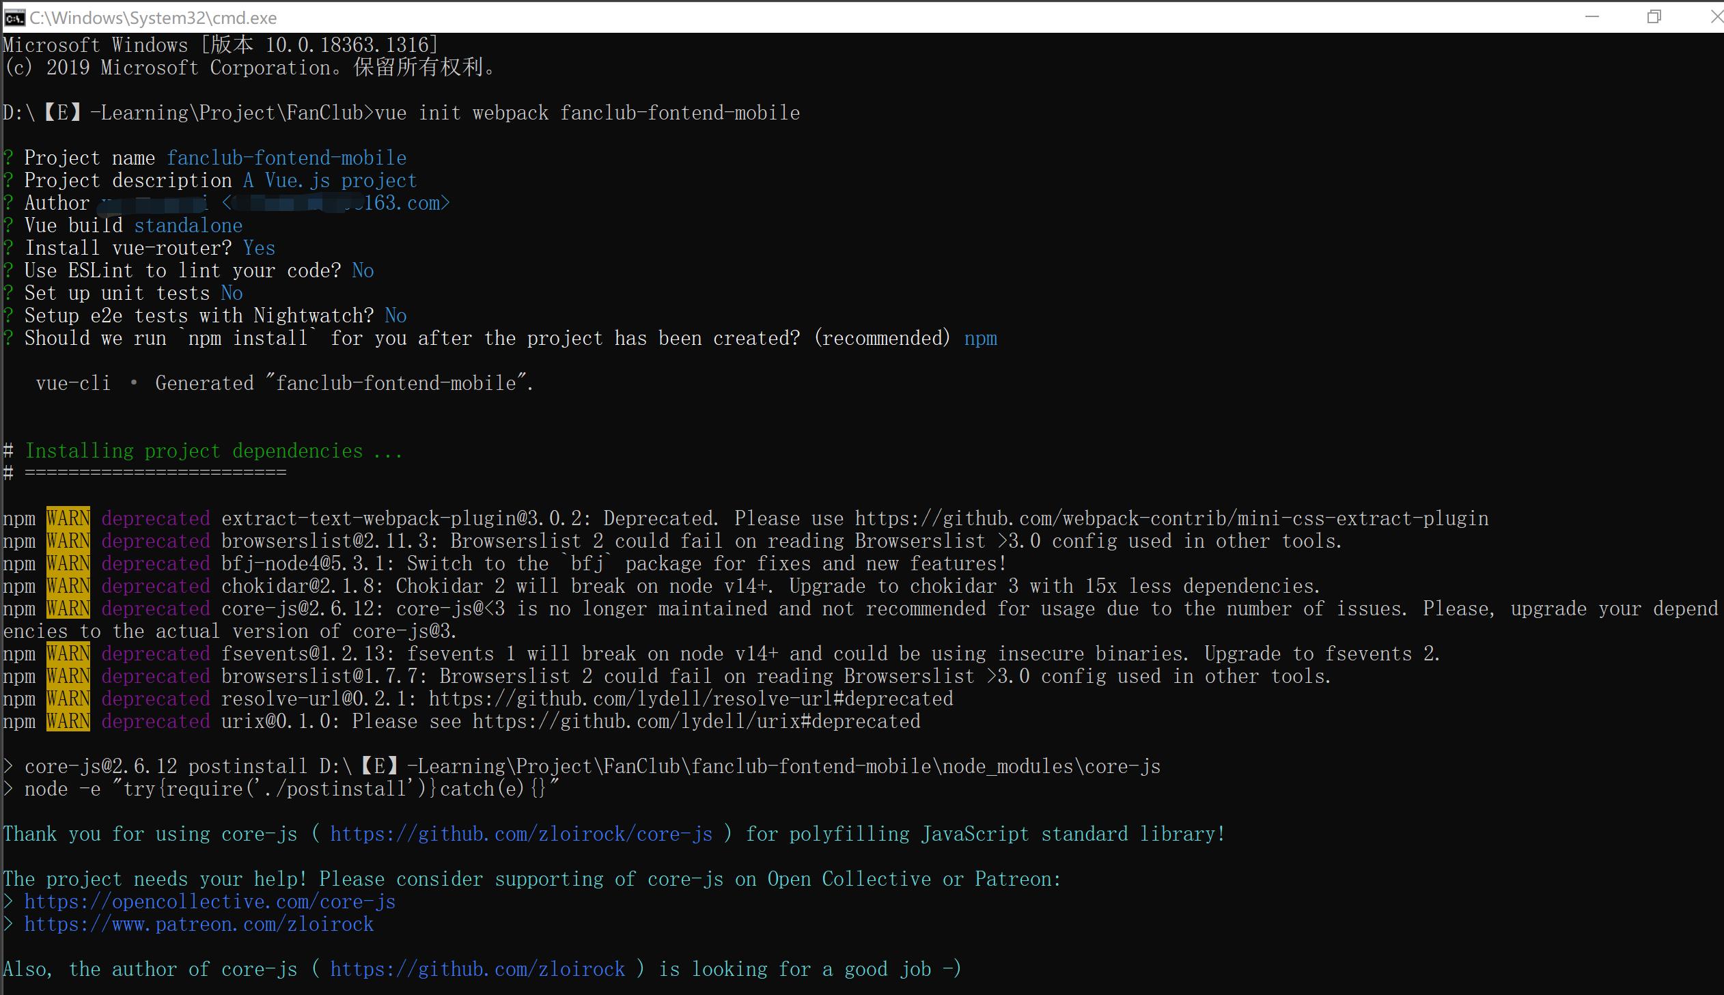Click the github.com/zloirock/core-js URL
This screenshot has height=995, width=1724.
tap(521, 835)
